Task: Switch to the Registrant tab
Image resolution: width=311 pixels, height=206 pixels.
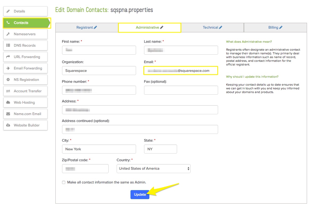Action: tap(87, 28)
